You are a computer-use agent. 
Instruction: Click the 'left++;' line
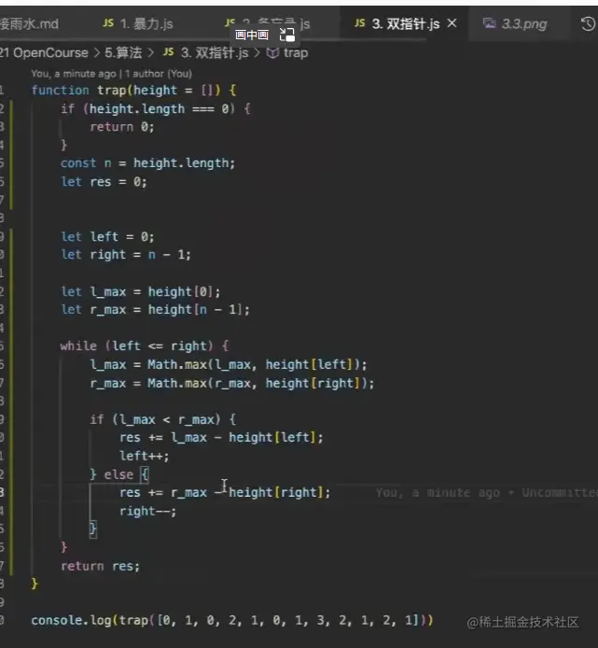click(144, 457)
